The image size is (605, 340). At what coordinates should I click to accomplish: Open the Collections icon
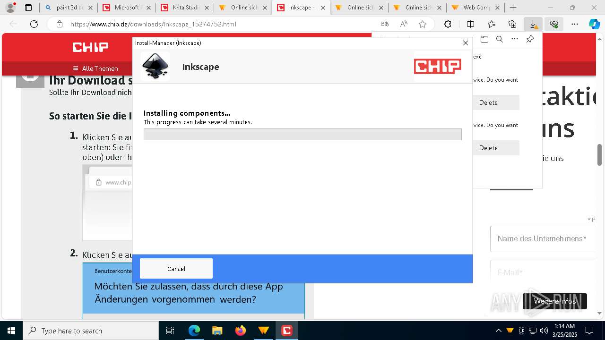(512, 24)
